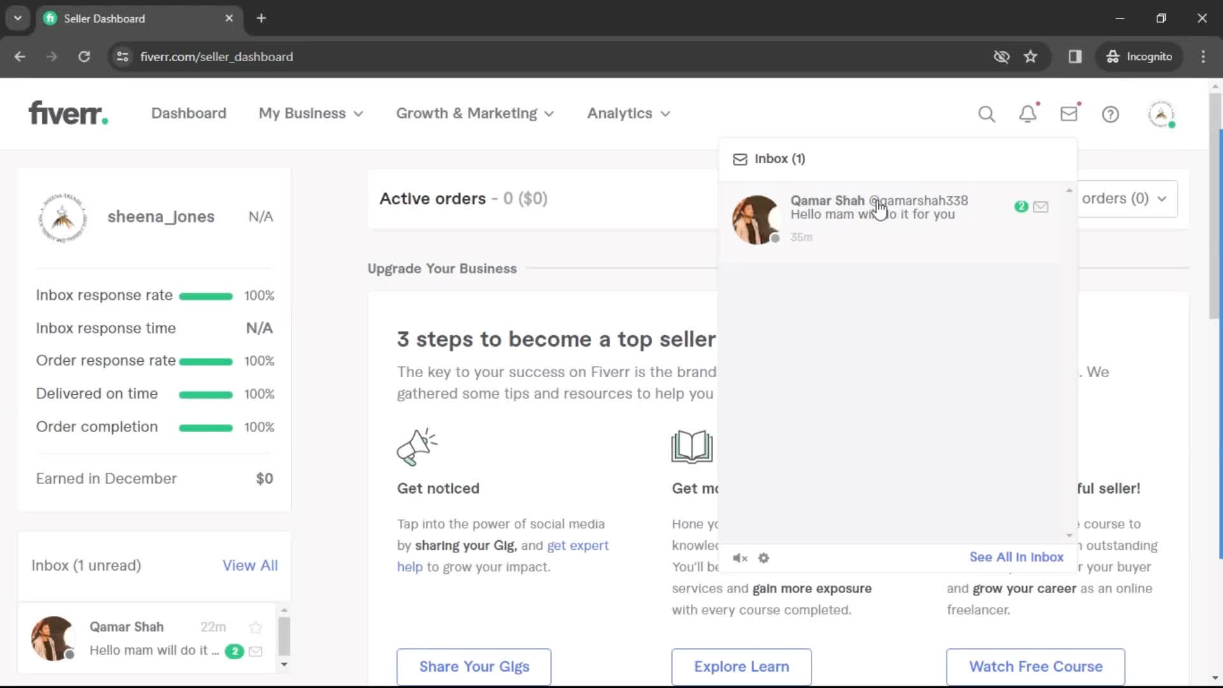The image size is (1223, 688).
Task: Click View All inbox link
Action: coord(250,566)
